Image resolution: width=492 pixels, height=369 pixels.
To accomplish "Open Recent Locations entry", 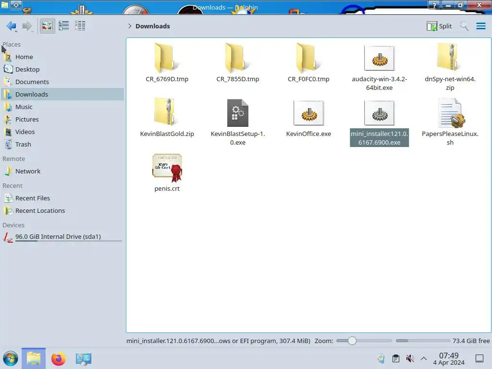I will coord(62,211).
